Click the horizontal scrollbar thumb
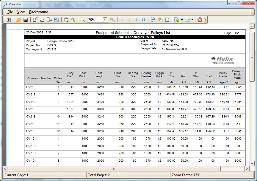Screen dimensions: 257x181 pyautogui.click(x=114, y=168)
